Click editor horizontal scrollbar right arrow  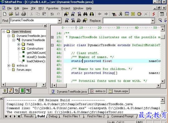click(x=158, y=85)
